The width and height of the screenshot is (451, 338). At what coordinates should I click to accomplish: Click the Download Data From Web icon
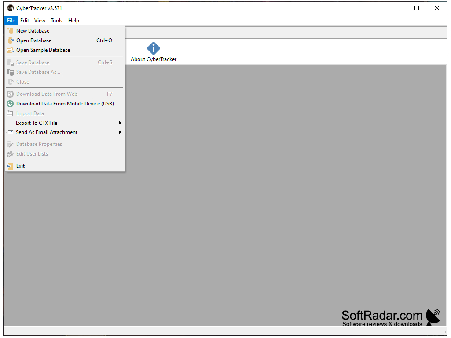pyautogui.click(x=11, y=94)
